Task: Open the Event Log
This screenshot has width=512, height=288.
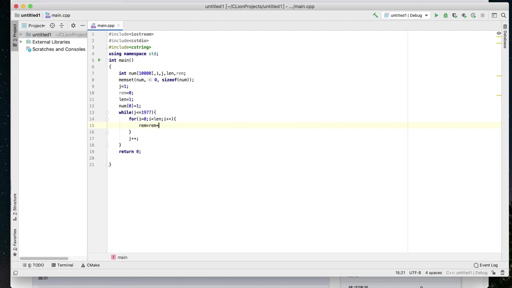Action: [x=488, y=265]
